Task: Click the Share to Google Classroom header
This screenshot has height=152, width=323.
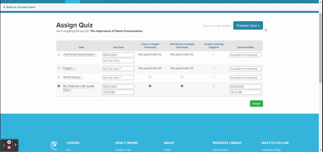Action: click(150, 45)
